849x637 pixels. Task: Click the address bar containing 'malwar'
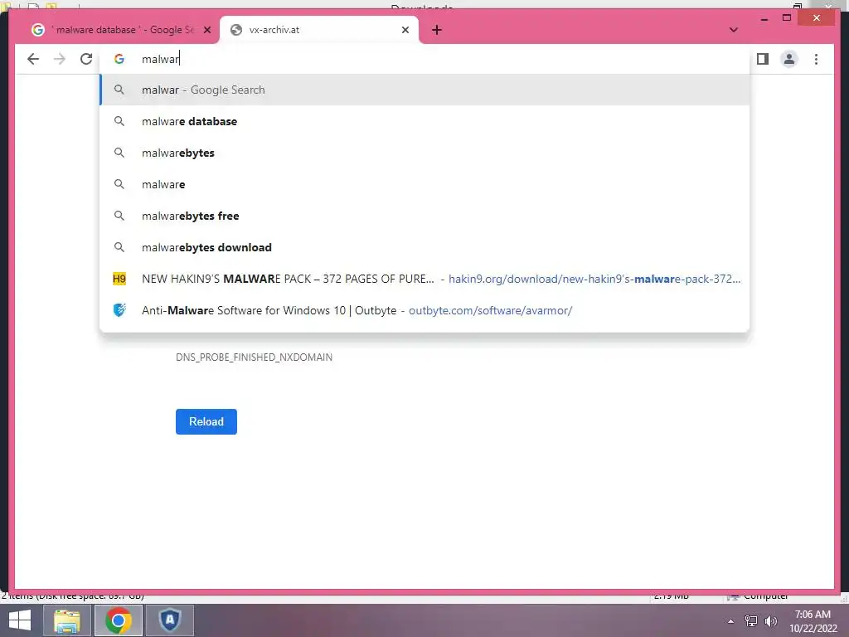[424, 59]
